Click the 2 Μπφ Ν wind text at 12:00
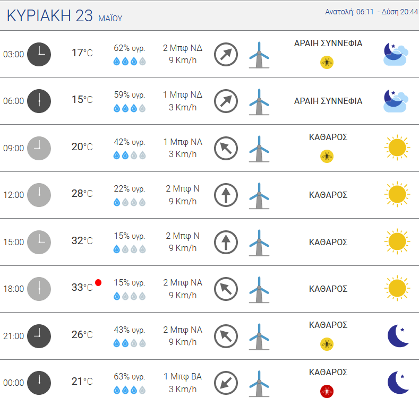Image resolution: width=419 pixels, height=406 pixels. [183, 188]
